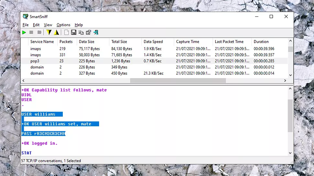Screen dimensions: 314x176
Task: Open the Options menu
Action: (63, 25)
